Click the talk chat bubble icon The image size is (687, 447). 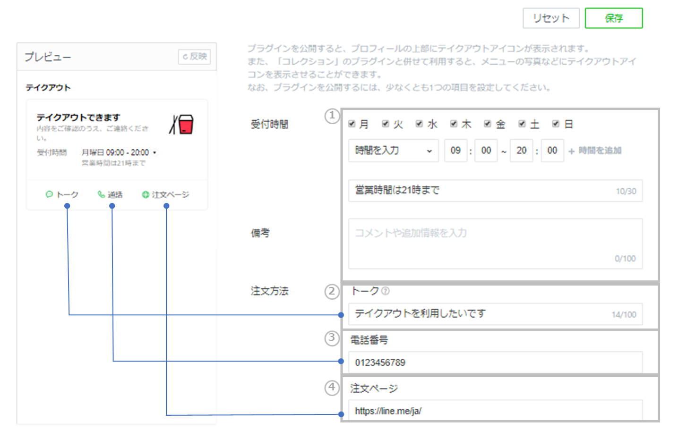tap(49, 194)
